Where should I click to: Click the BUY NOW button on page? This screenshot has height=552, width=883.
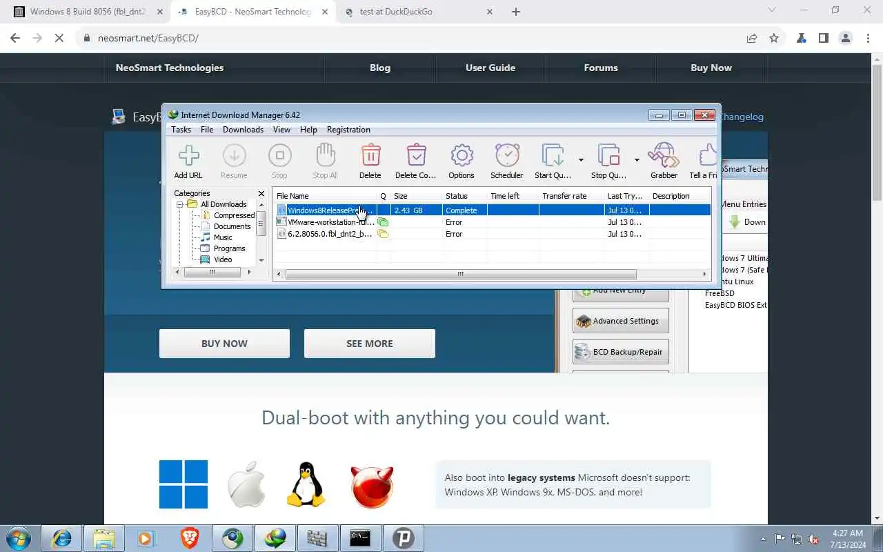[x=224, y=344]
